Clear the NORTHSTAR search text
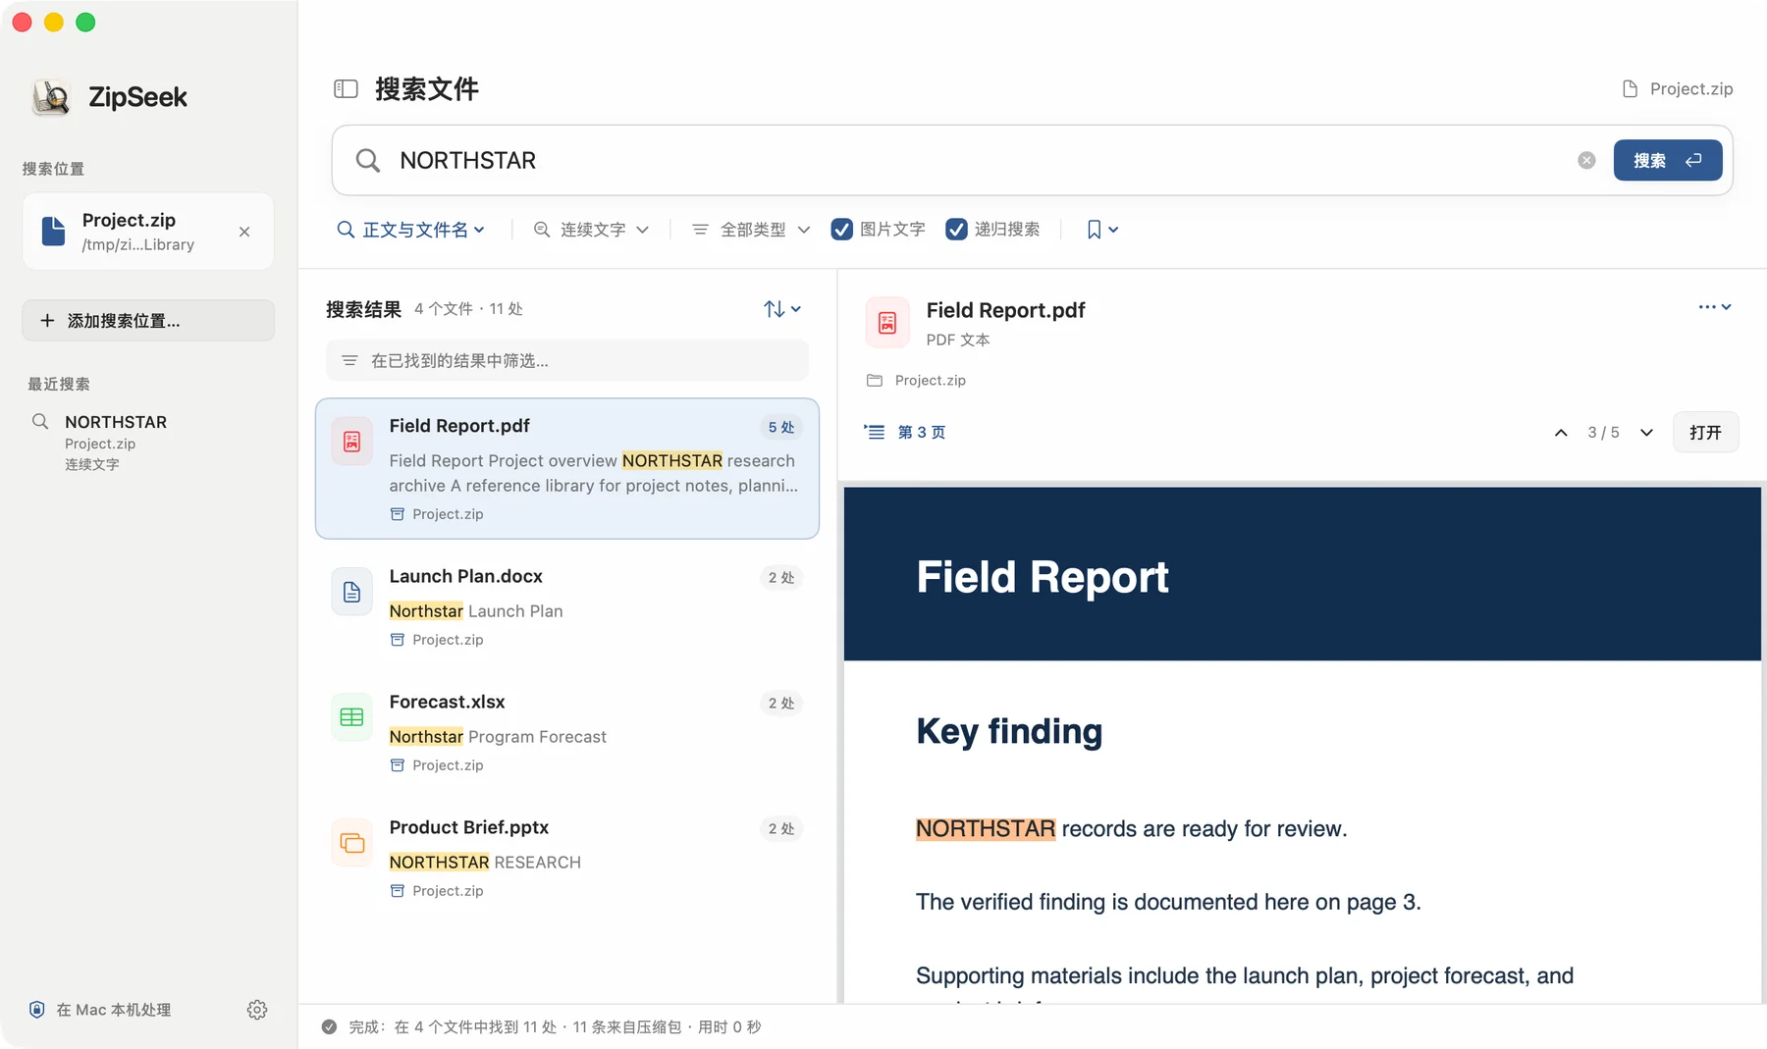 pyautogui.click(x=1586, y=161)
